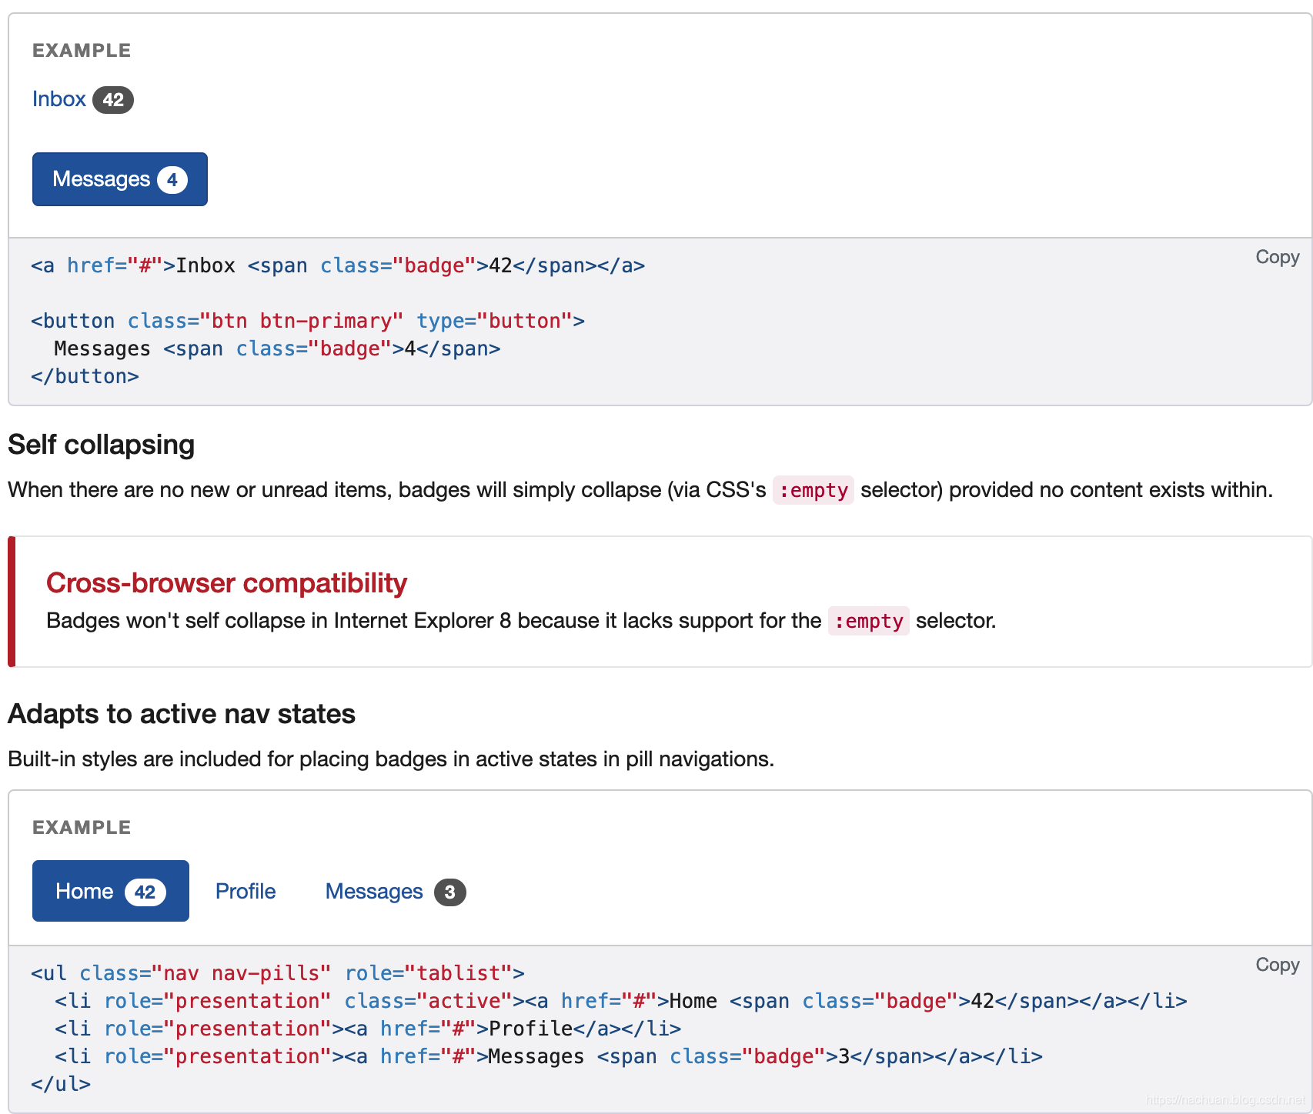Click the Inbox link with badge 42
This screenshot has height=1114, width=1313.
pyautogui.click(x=58, y=98)
